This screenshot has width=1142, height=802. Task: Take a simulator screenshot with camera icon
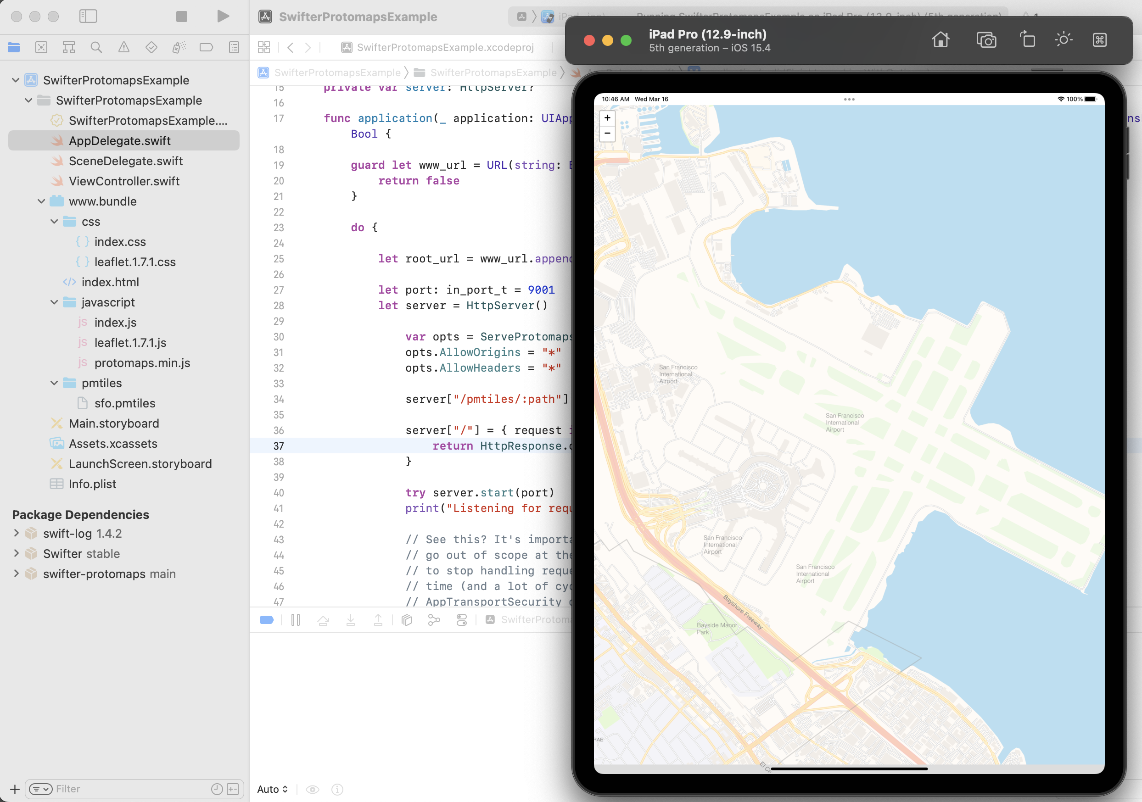(x=986, y=40)
